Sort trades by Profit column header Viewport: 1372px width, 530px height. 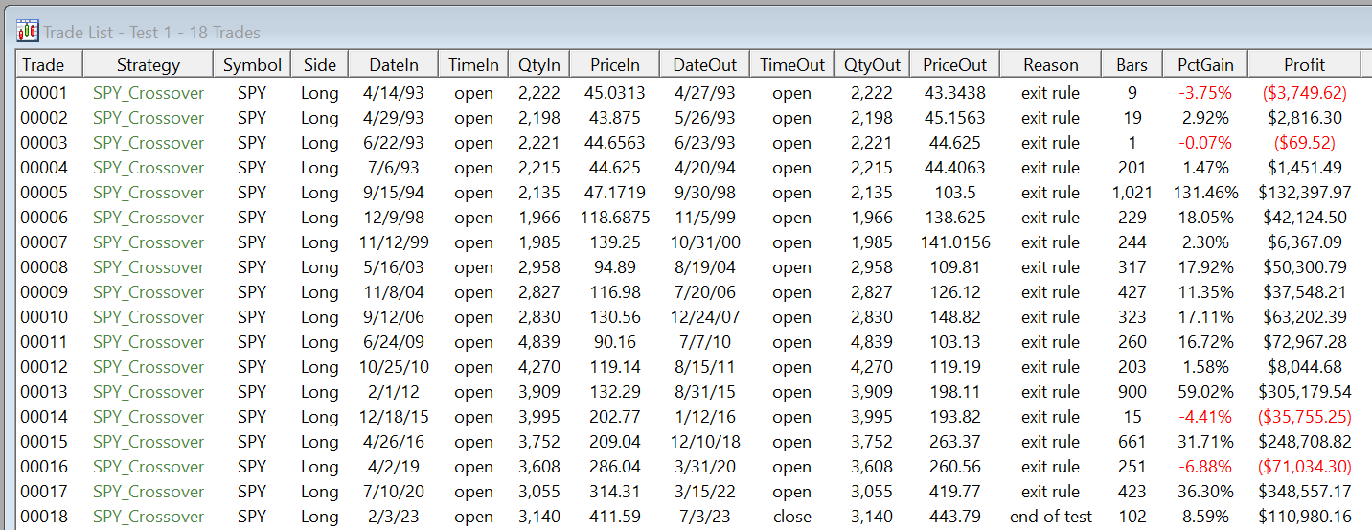pos(1304,65)
